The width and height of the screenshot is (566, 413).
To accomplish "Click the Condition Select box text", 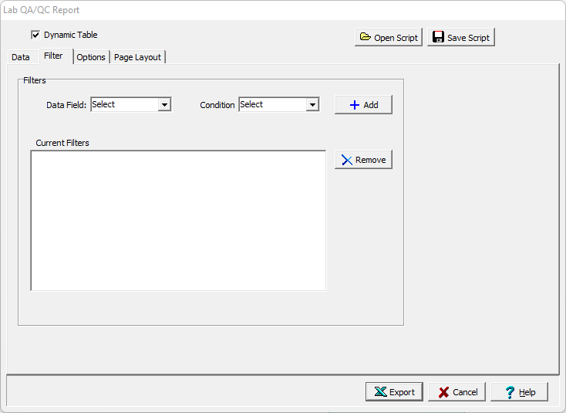I will click(272, 105).
